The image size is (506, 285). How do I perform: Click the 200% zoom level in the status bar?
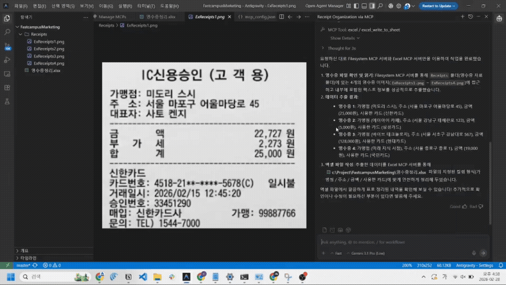(x=406, y=266)
